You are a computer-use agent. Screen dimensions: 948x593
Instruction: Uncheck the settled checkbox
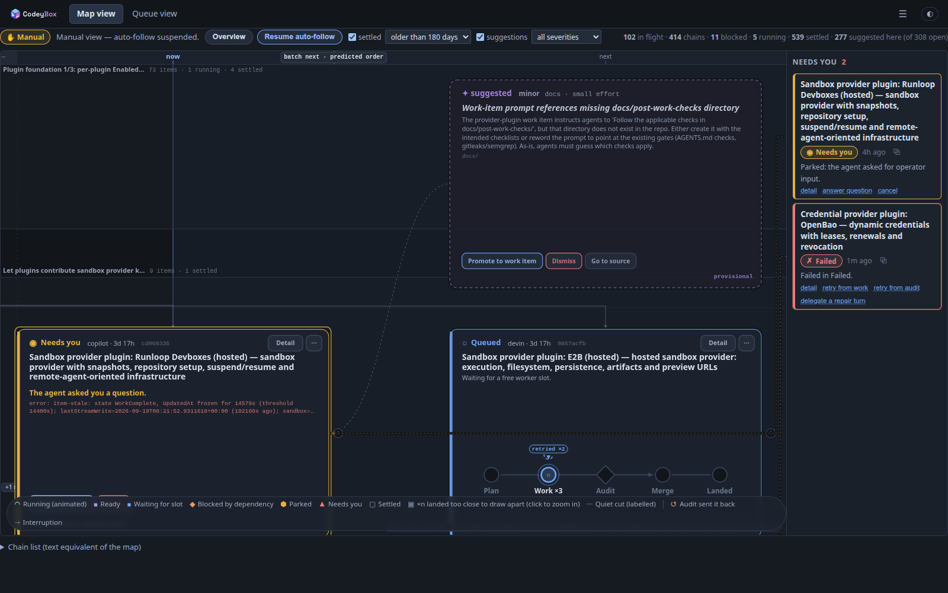point(352,37)
